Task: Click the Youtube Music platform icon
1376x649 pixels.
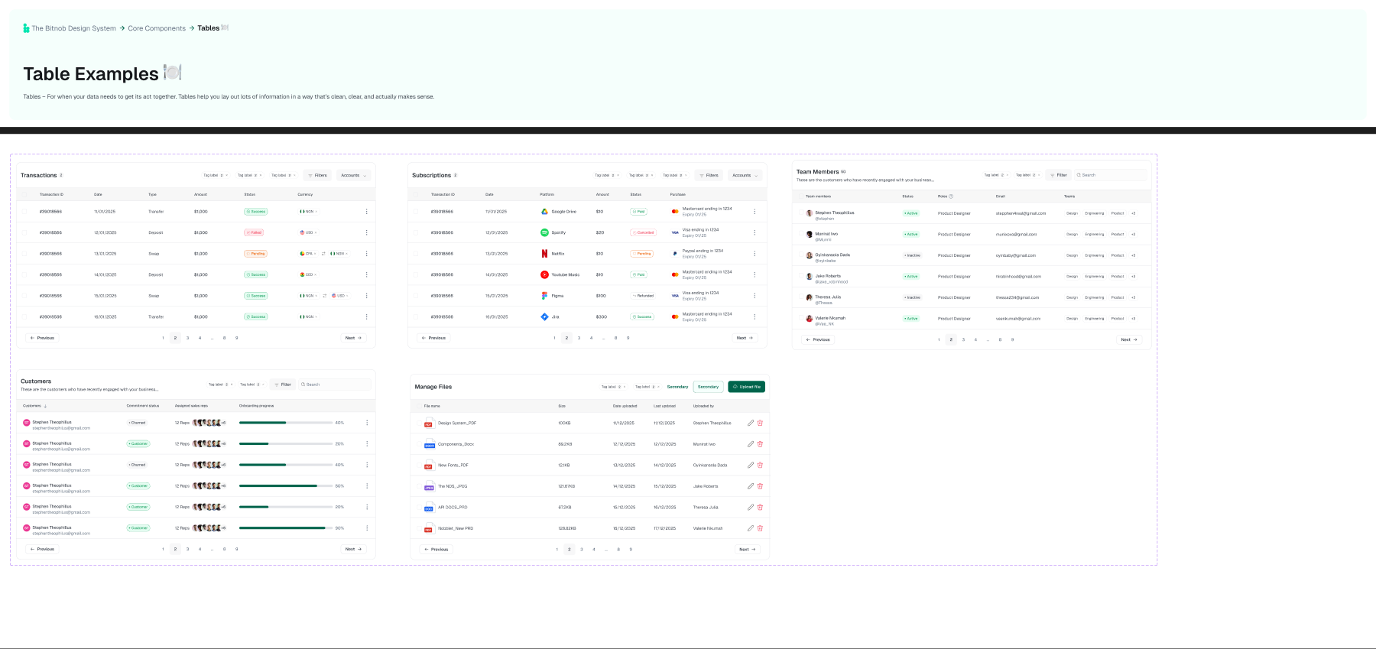Action: [x=544, y=274]
